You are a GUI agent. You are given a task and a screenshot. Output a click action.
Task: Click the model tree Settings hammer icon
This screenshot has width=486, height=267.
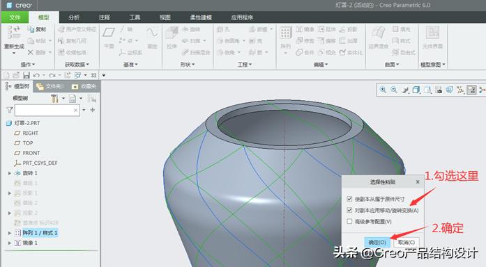(x=54, y=99)
